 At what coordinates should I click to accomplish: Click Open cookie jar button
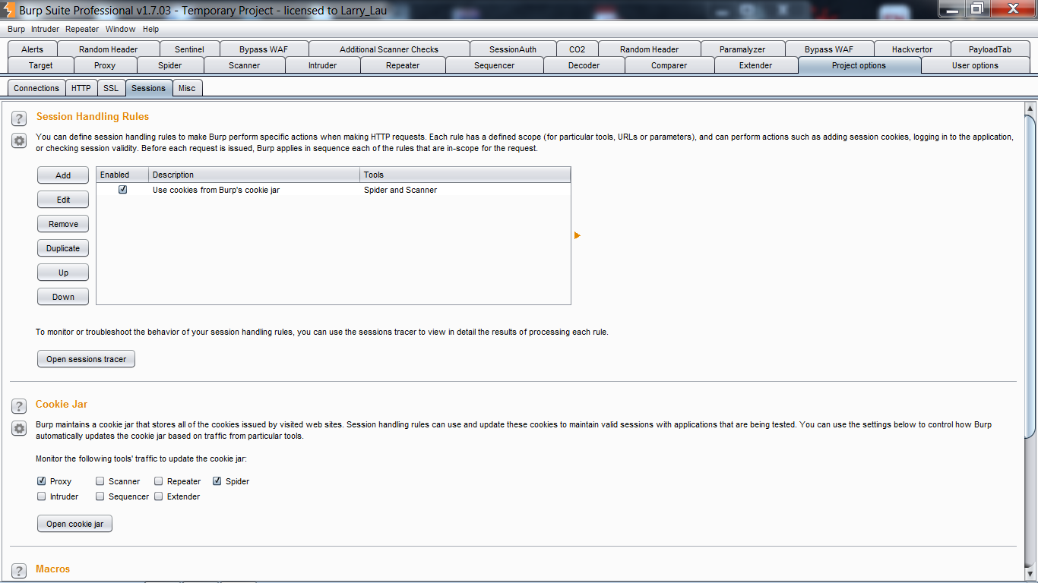pyautogui.click(x=74, y=524)
